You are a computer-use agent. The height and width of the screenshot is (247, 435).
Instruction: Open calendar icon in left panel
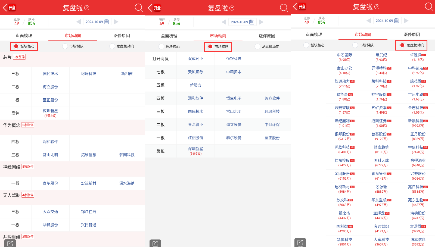[107, 22]
